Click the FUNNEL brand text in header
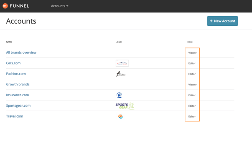252x150 pixels. pyautogui.click(x=20, y=6)
